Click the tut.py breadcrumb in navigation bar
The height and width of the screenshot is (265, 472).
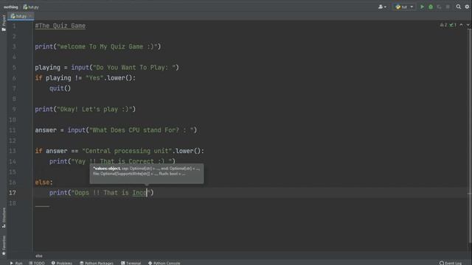tap(31, 7)
